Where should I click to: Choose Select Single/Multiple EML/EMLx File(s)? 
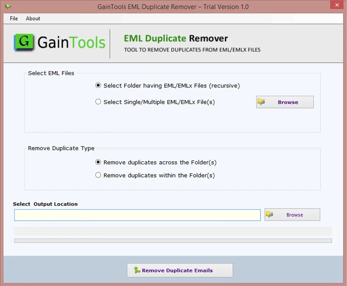98,102
